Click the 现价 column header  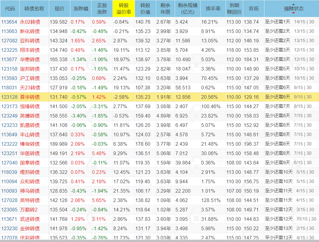59,9
